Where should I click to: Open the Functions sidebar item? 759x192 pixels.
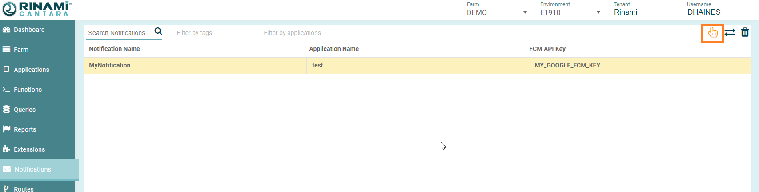tap(28, 90)
